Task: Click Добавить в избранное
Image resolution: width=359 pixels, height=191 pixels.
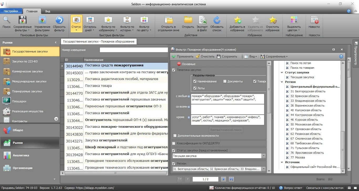Action: (237, 24)
